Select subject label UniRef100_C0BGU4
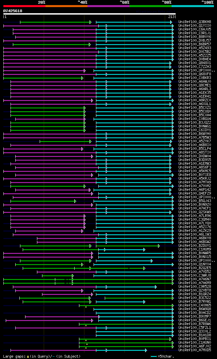 coord(195,119)
